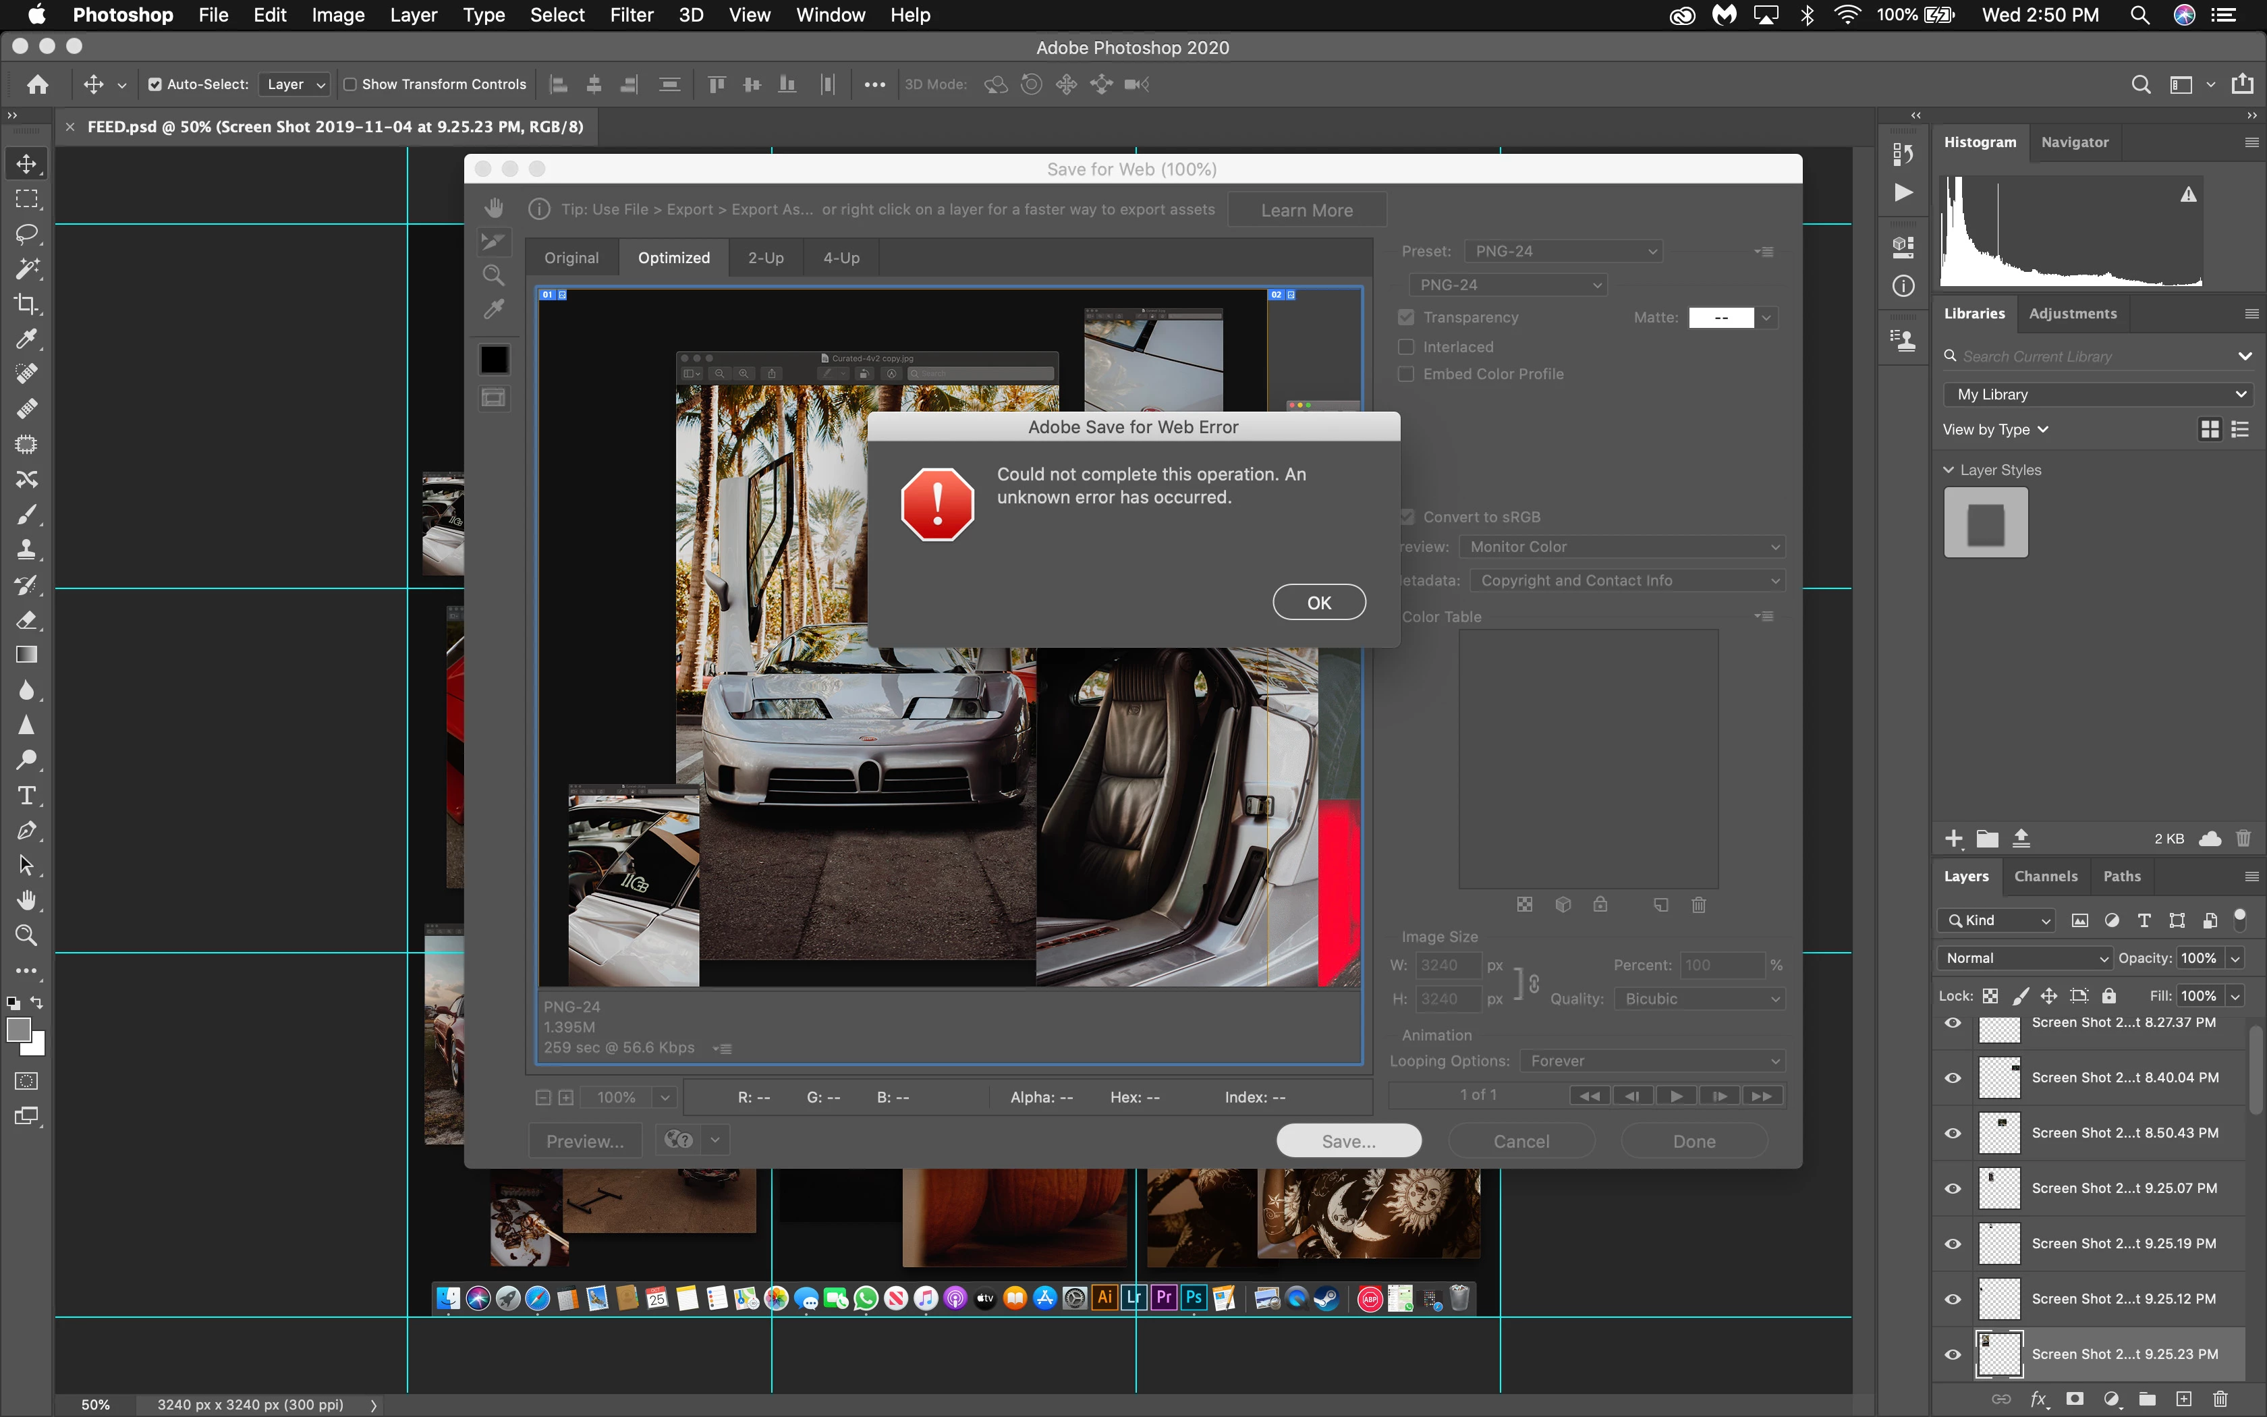Enable Show Transform Controls checkbox
2267x1417 pixels.
(x=350, y=84)
